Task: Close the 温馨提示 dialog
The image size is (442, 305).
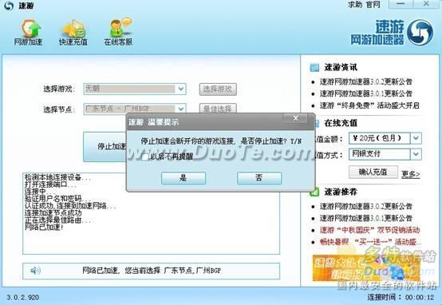Action: pyautogui.click(x=295, y=118)
